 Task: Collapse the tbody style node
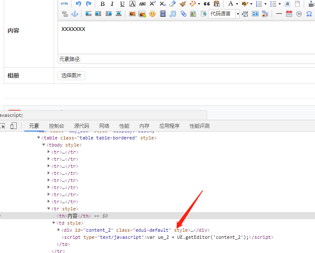tap(43, 145)
